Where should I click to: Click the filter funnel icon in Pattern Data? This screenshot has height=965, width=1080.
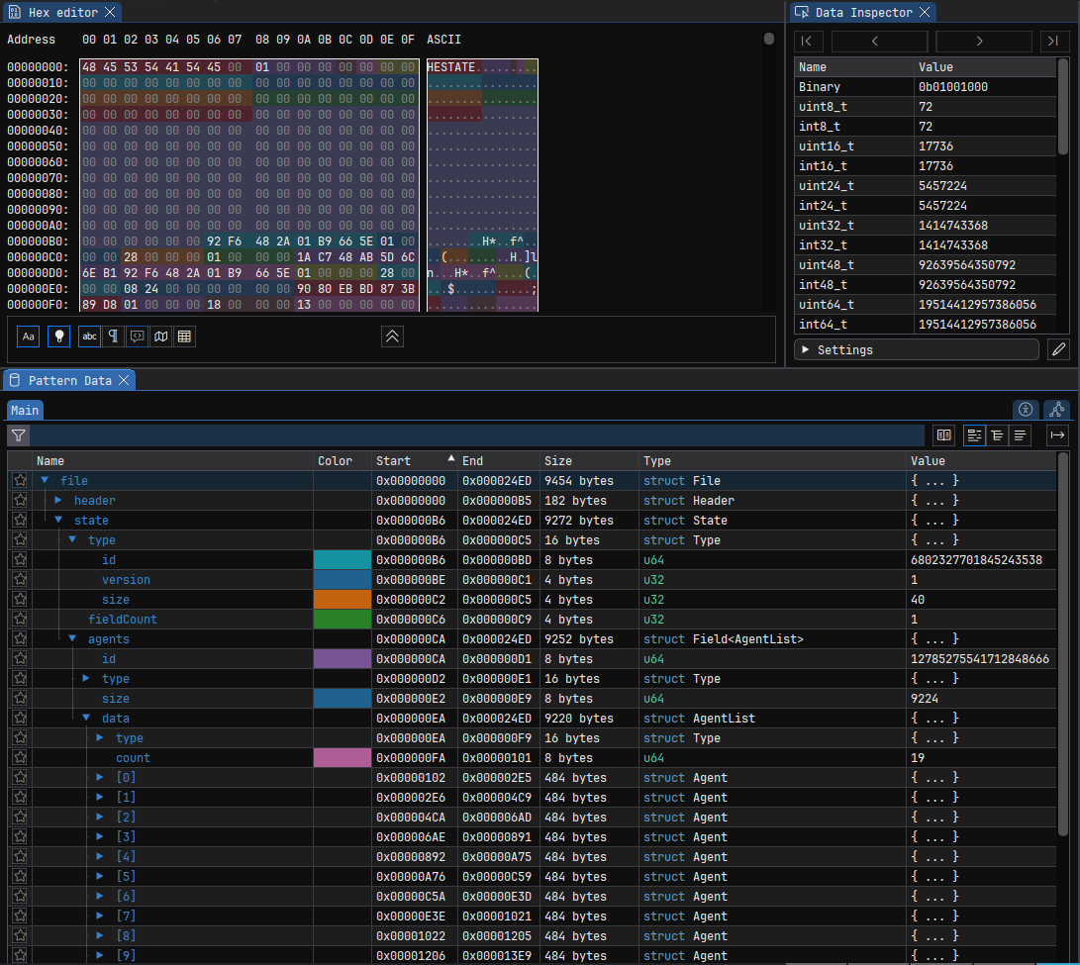19,435
